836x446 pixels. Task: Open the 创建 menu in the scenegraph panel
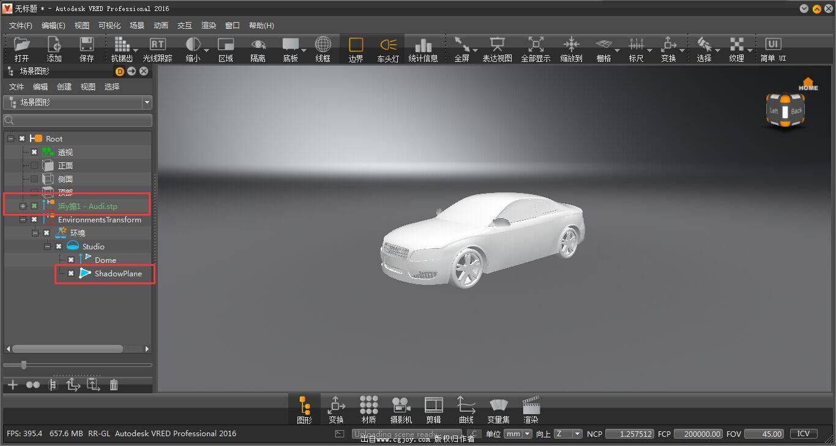tap(64, 86)
